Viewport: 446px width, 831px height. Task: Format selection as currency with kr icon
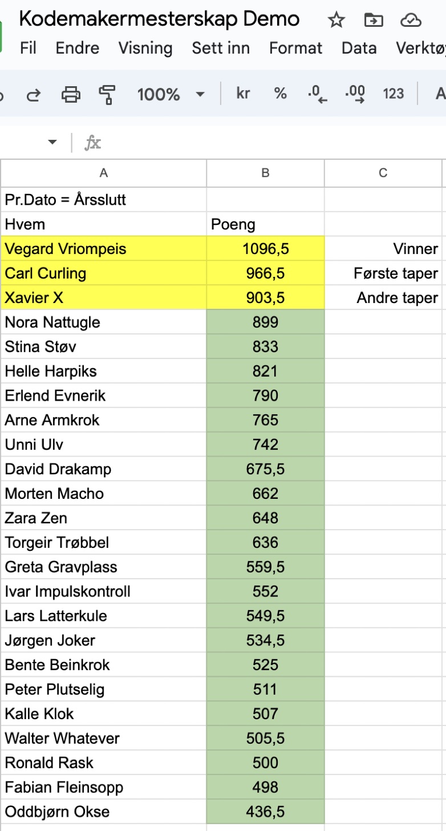tap(242, 93)
